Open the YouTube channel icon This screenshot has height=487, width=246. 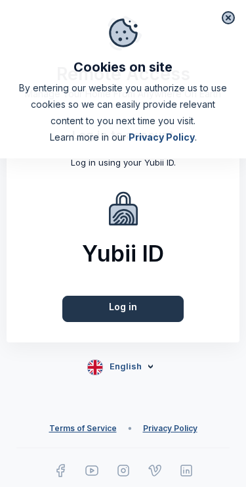(x=92, y=471)
